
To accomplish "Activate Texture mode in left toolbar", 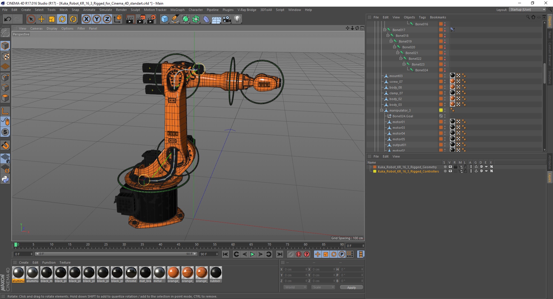I will (5, 56).
